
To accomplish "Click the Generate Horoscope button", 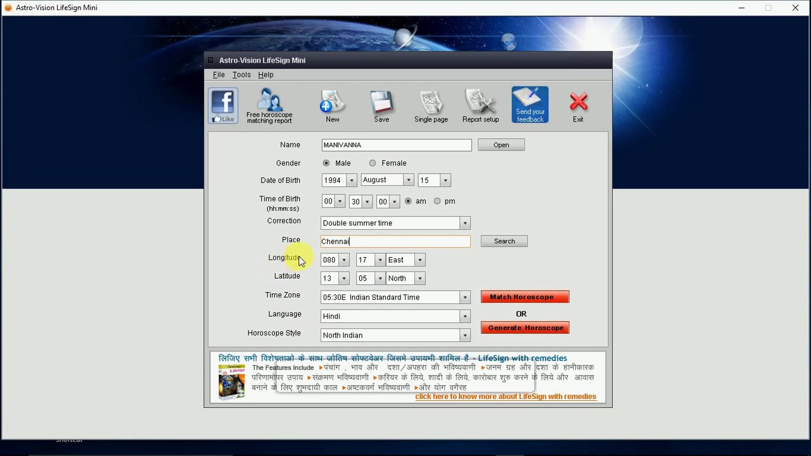I will [525, 328].
